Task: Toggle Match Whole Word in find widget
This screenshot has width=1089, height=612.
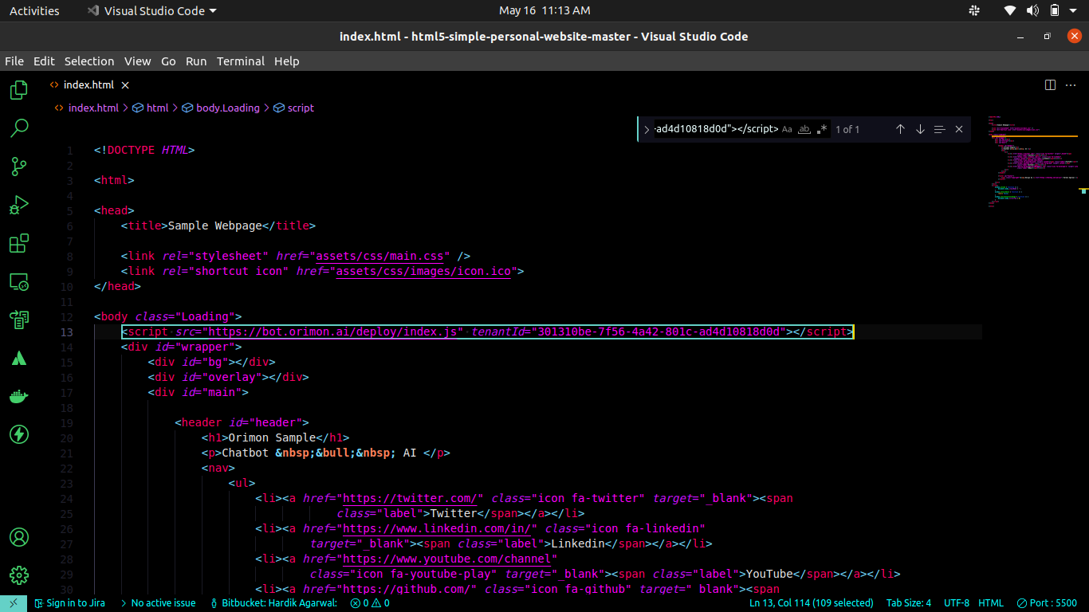Action: click(804, 129)
